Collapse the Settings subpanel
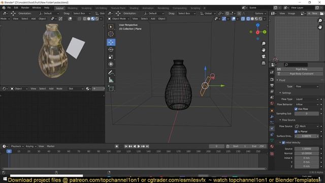 [x=280, y=93]
